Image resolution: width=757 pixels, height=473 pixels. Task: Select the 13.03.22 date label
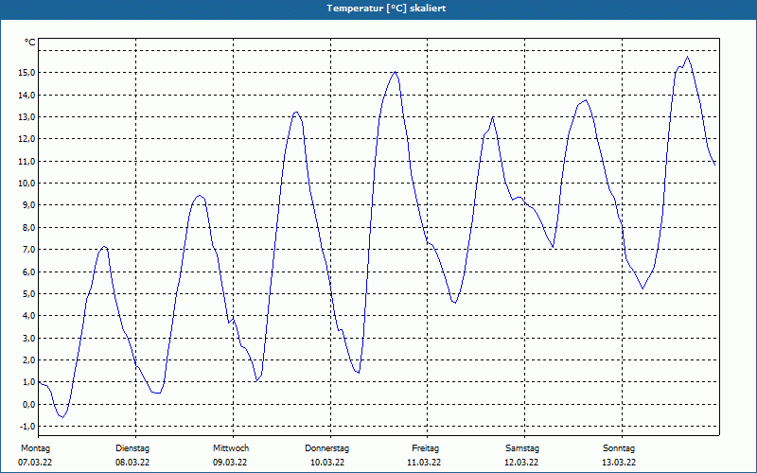tap(619, 463)
